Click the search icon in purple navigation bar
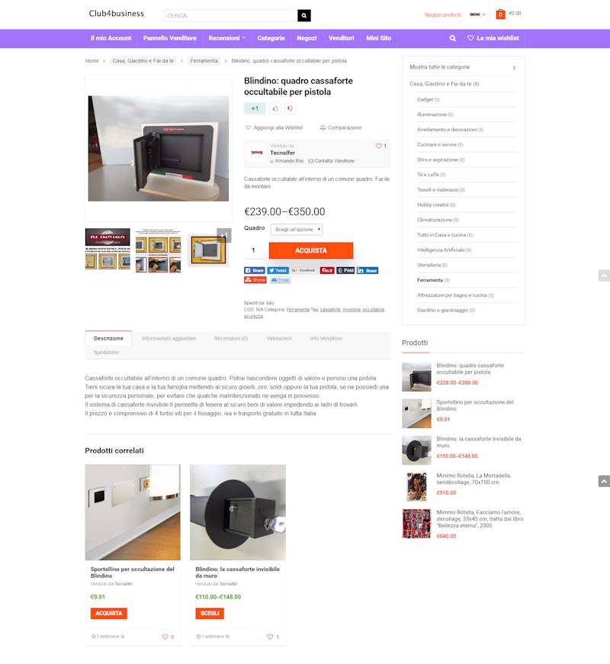 452,38
